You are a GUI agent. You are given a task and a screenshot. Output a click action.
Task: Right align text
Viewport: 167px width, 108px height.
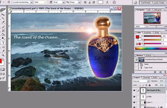click(94, 2)
